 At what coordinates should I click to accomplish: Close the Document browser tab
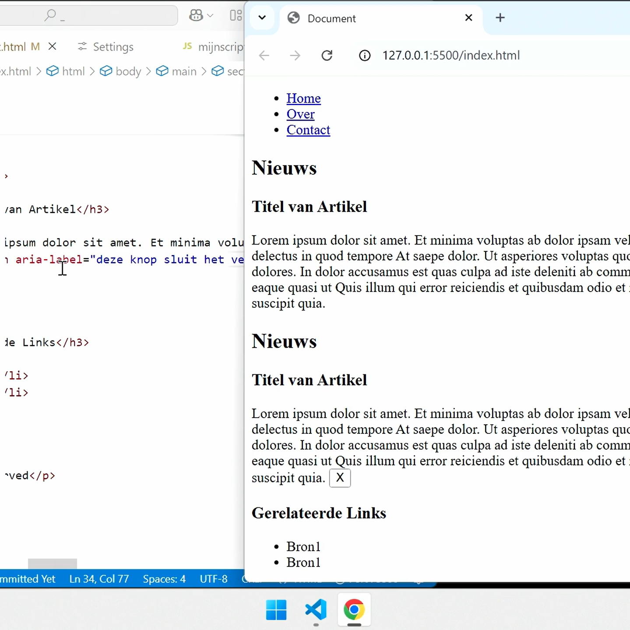tap(468, 18)
